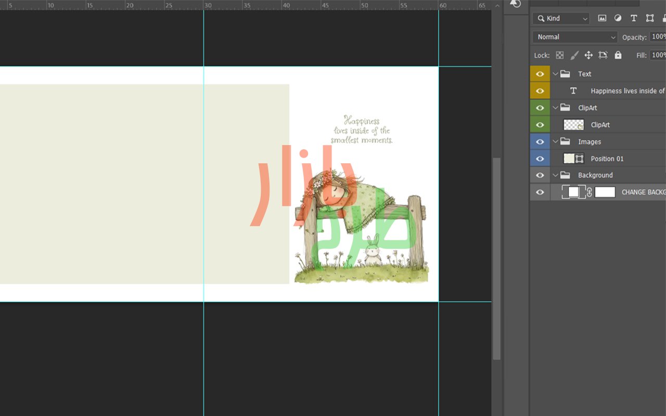
Task: Hide the Images group
Action: [x=540, y=141]
